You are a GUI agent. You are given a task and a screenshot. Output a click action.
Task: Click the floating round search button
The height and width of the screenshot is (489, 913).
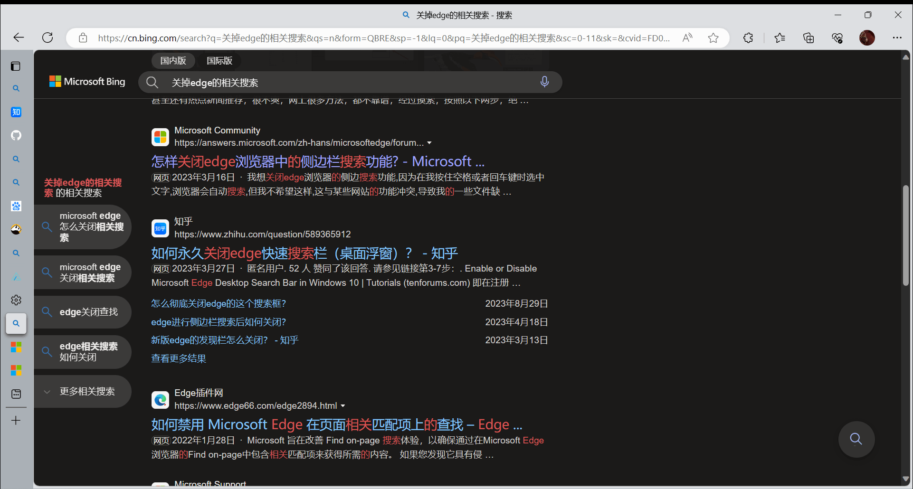pyautogui.click(x=856, y=439)
